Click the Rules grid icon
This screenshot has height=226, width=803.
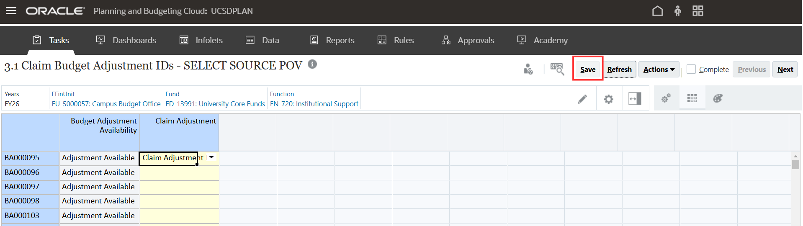click(382, 40)
